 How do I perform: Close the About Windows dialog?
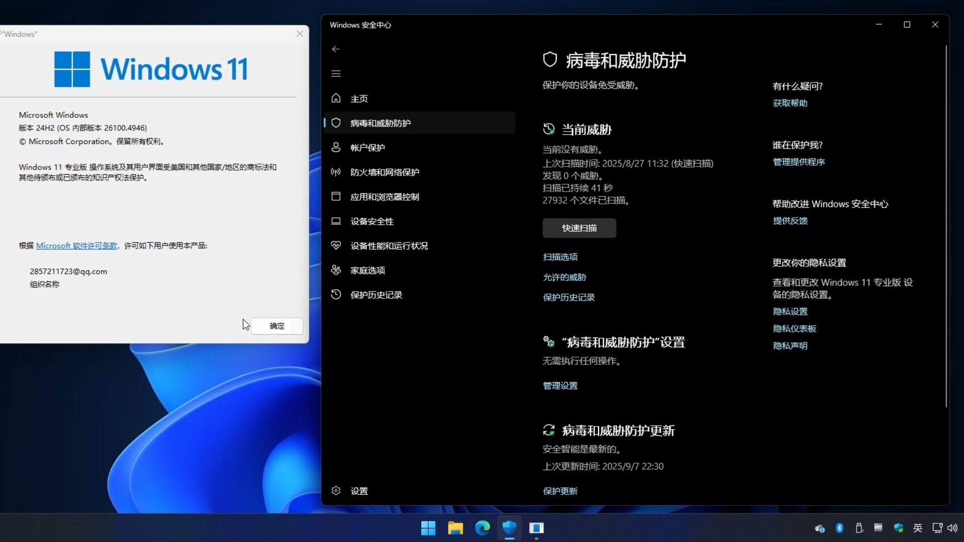coord(300,34)
